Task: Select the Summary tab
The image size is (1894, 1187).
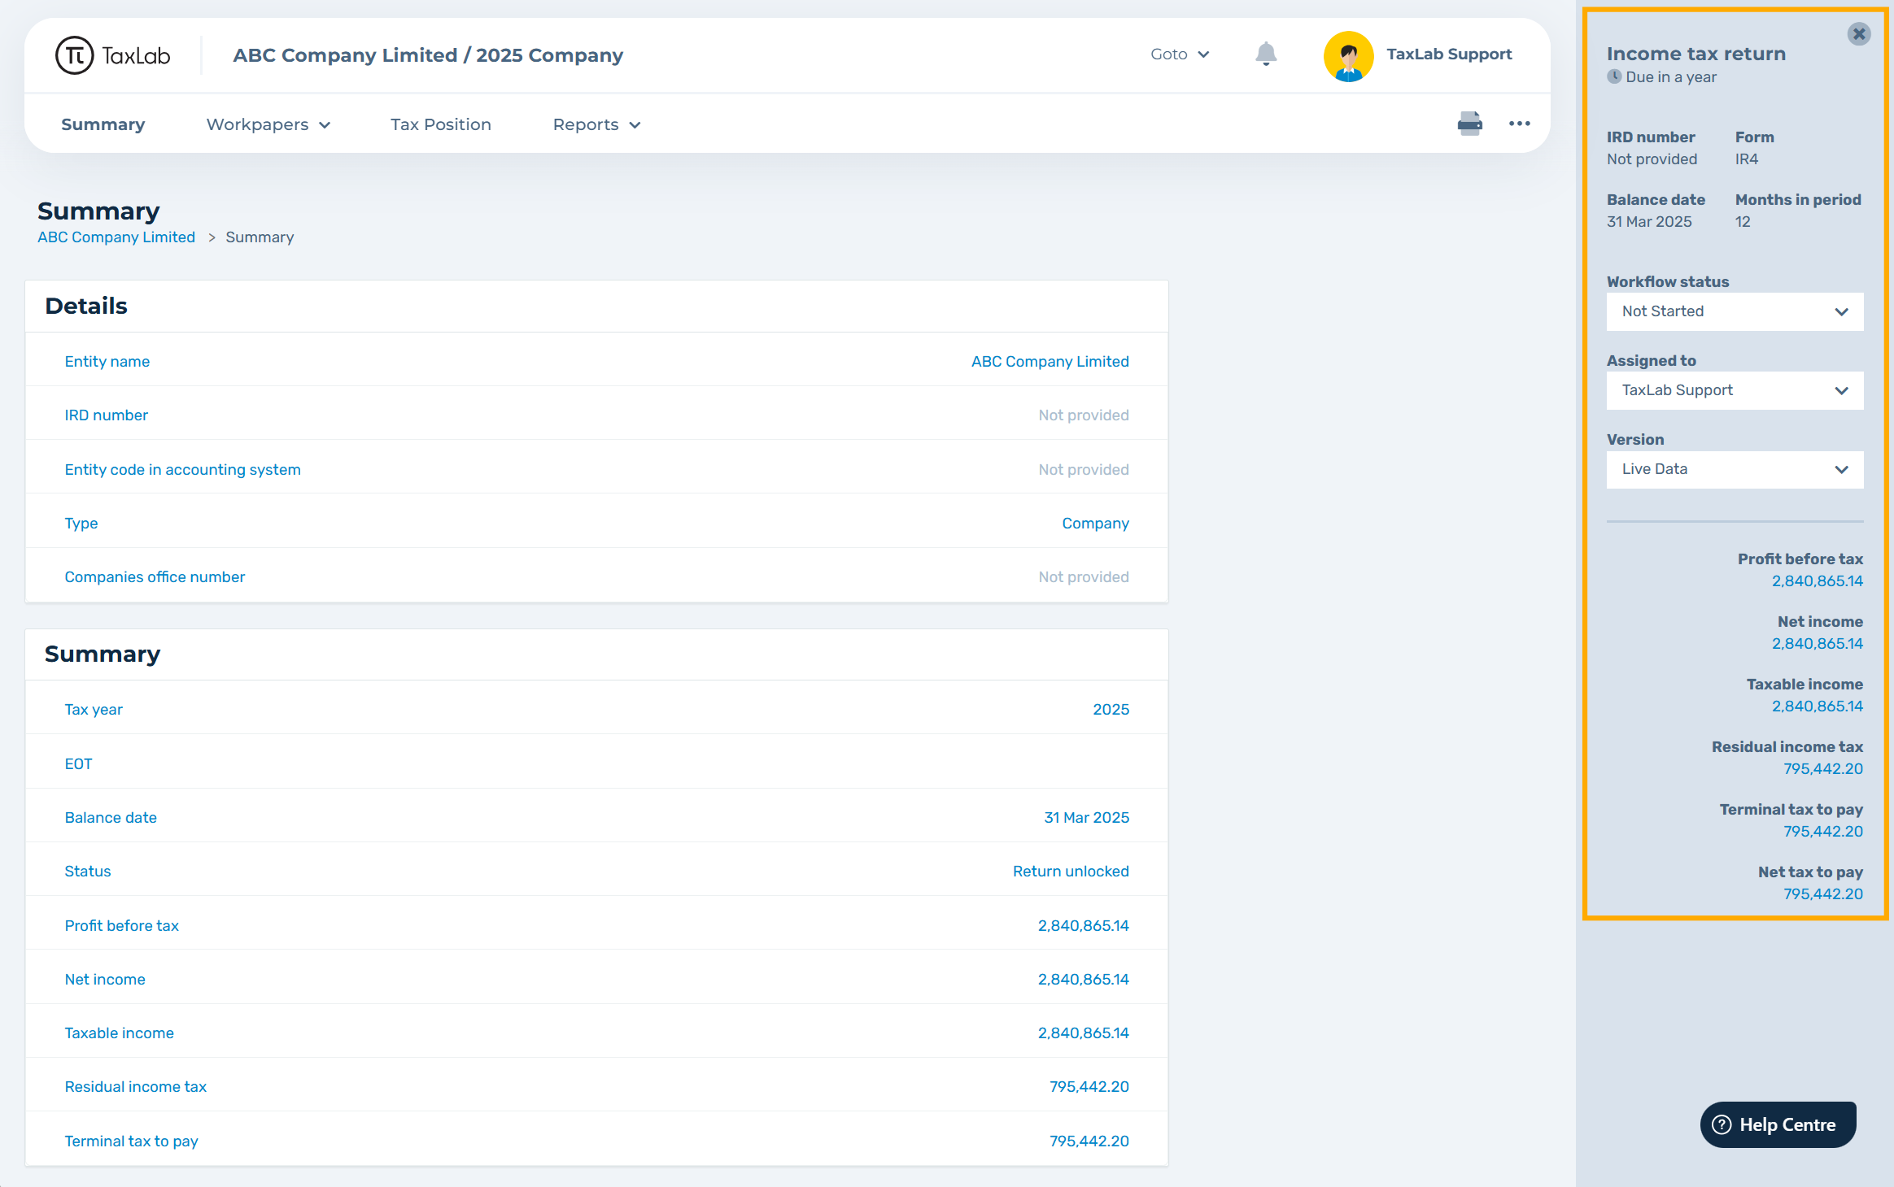Action: pos(103,124)
